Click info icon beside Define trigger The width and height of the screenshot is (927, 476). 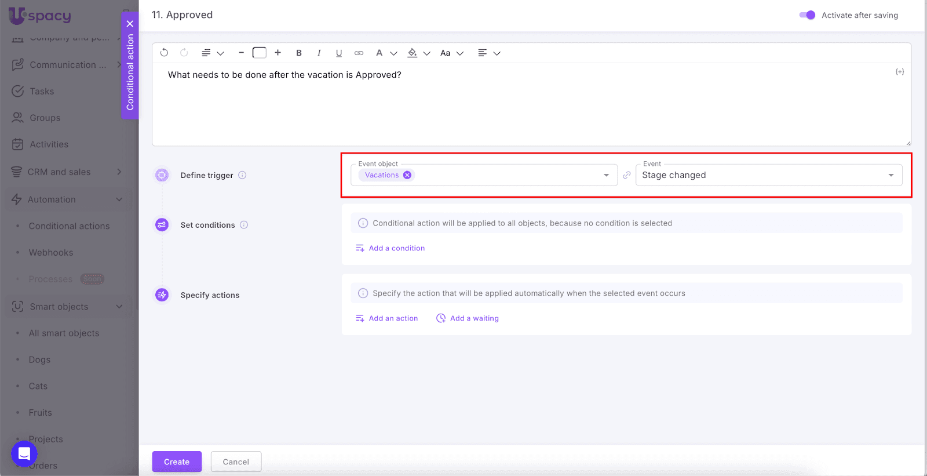(x=243, y=175)
